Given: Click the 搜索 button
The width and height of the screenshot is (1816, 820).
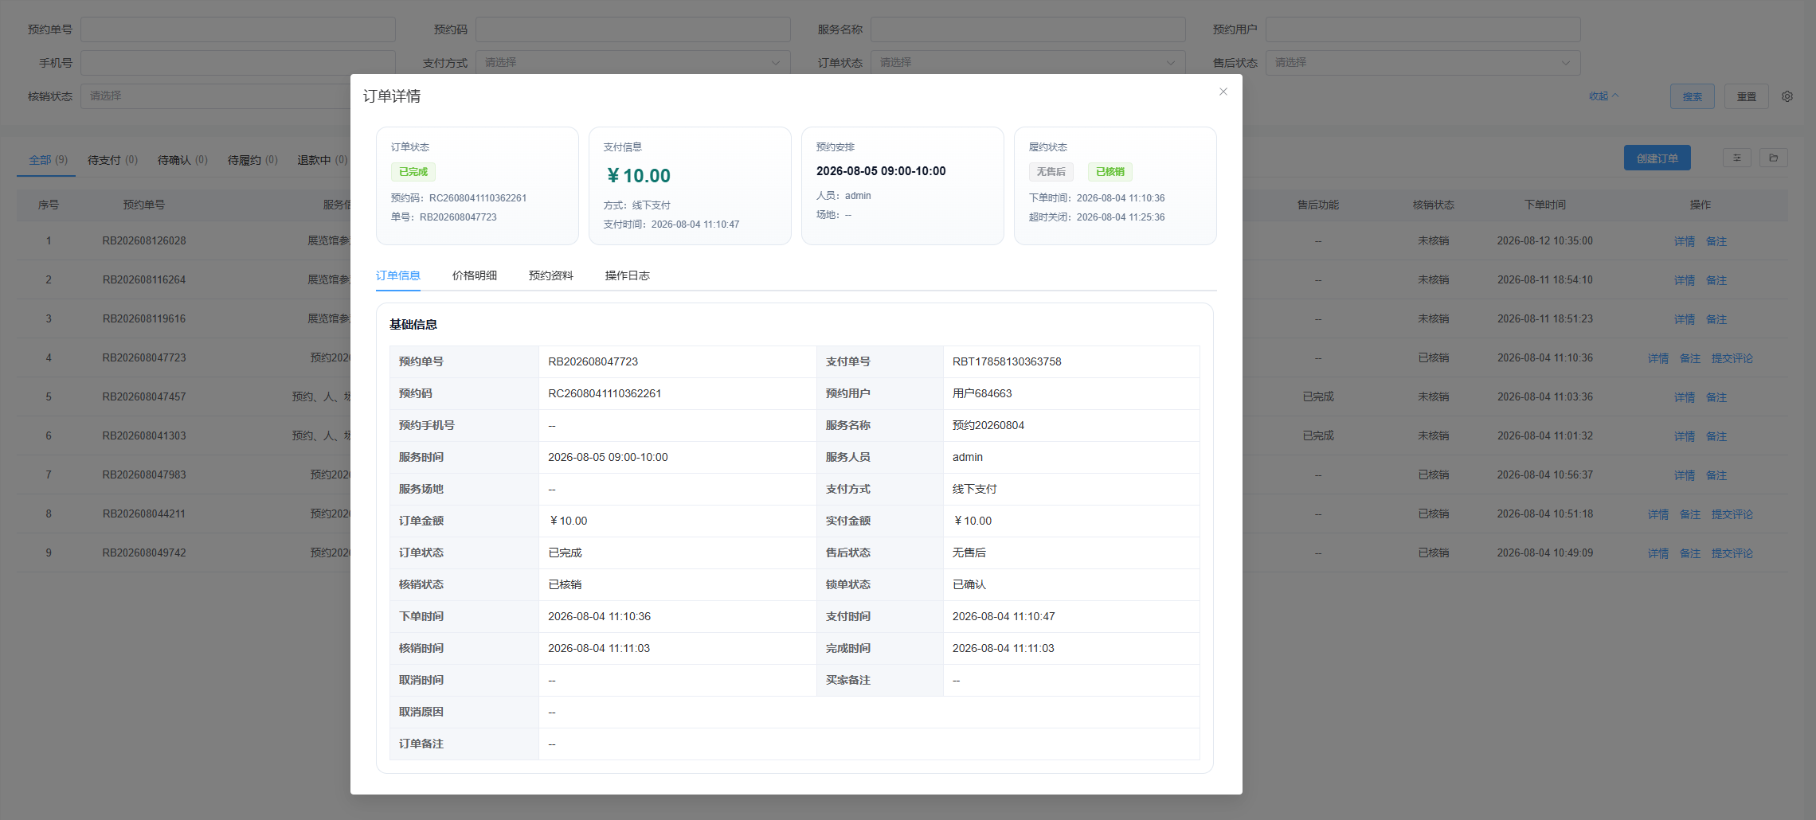Looking at the screenshot, I should (1692, 96).
